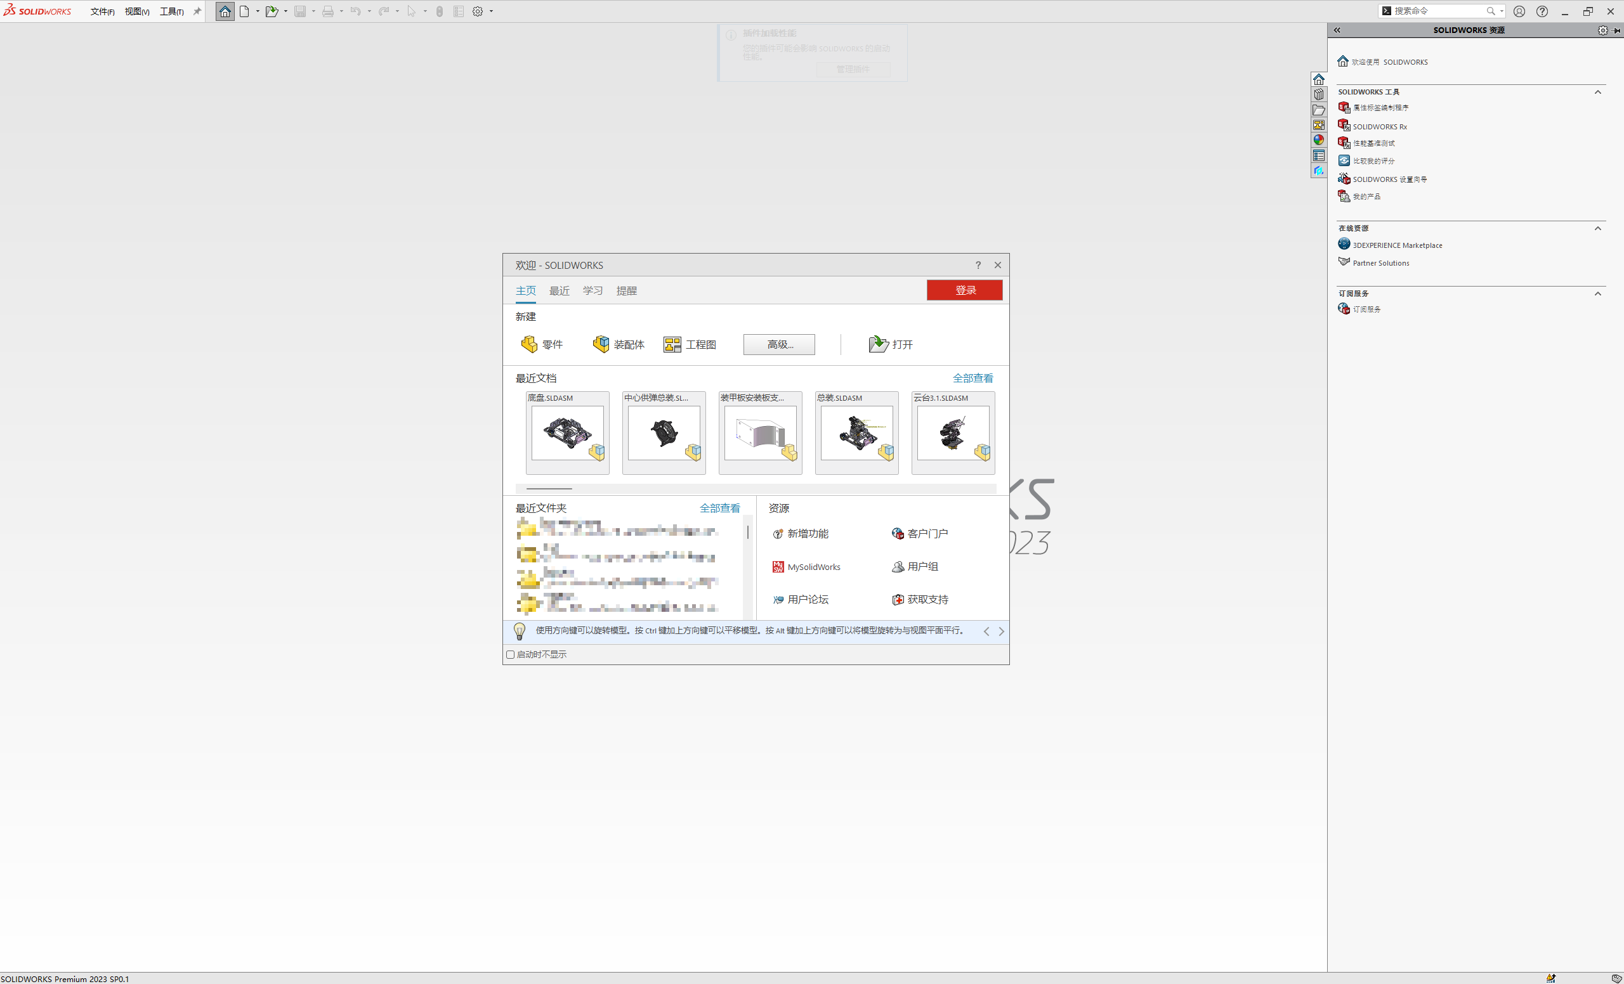Open 我的产品 in task pane
Screen dimensions: 1624x984
1359,197
